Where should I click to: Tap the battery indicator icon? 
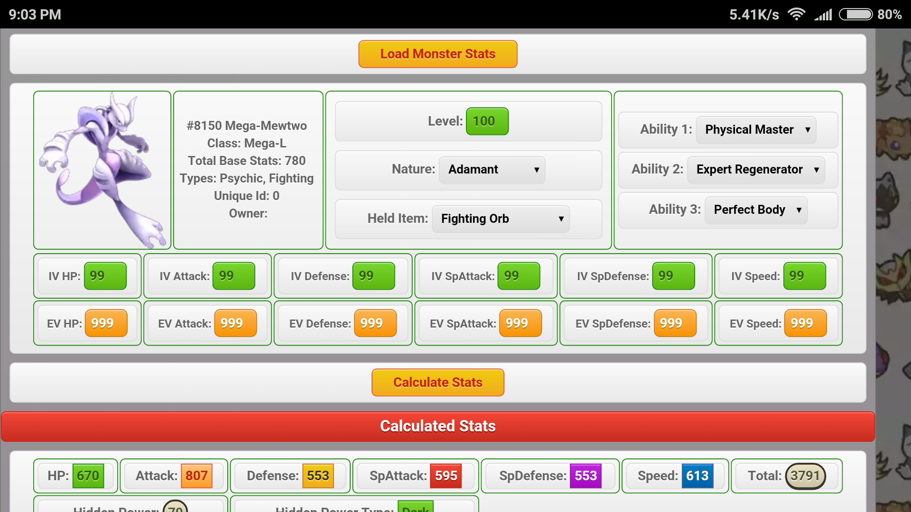[855, 14]
